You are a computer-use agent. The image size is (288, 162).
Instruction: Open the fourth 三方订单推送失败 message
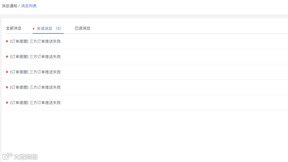click(x=45, y=87)
